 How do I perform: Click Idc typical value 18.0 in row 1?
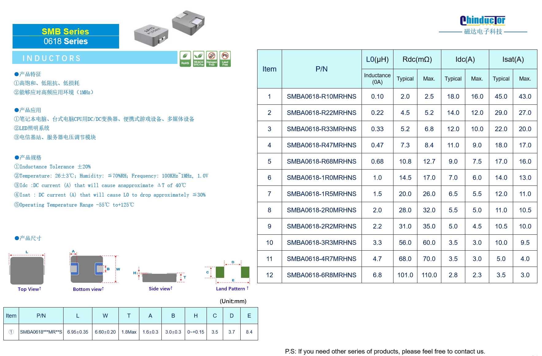coord(453,96)
